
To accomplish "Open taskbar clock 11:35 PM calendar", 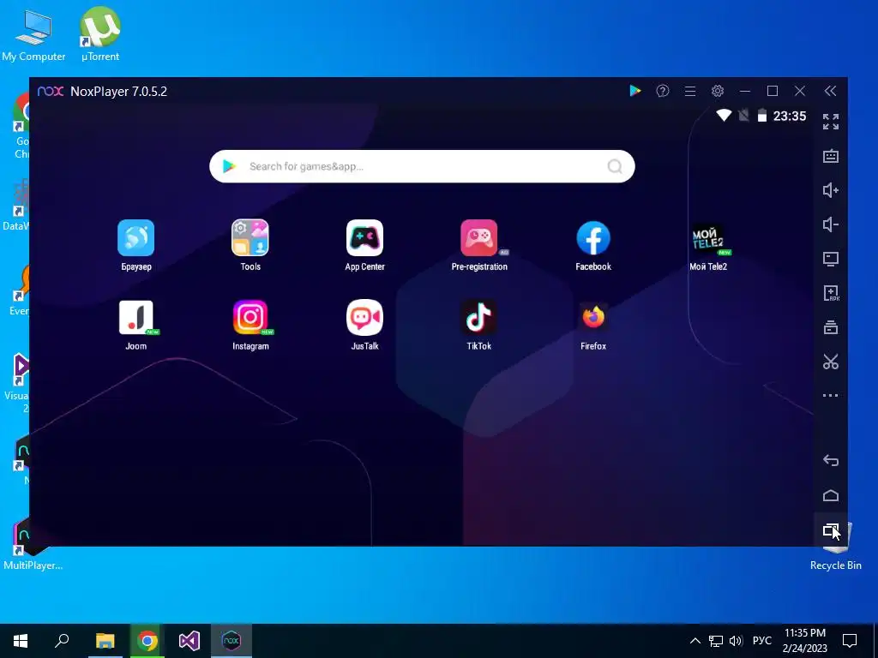I will [x=804, y=641].
